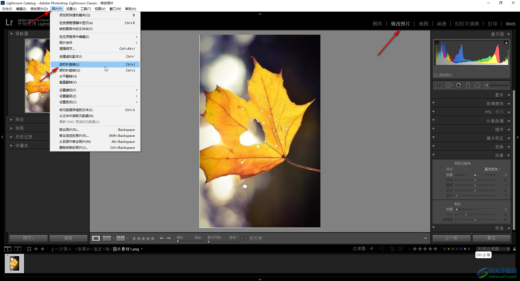Click the loupe view icon in toolbar
Image resolution: width=520 pixels, height=281 pixels.
(96, 238)
